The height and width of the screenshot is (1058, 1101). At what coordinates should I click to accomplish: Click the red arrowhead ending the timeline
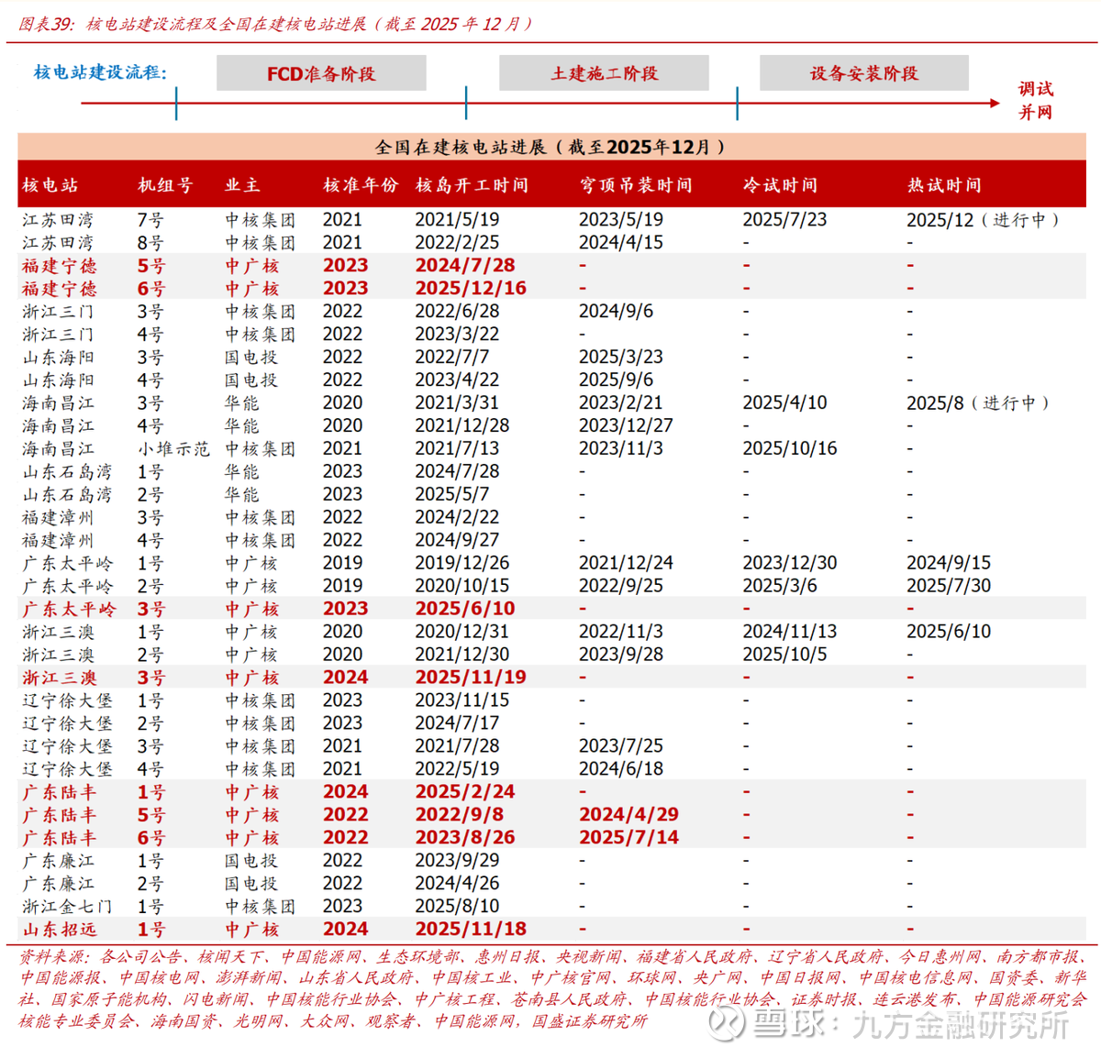[995, 103]
